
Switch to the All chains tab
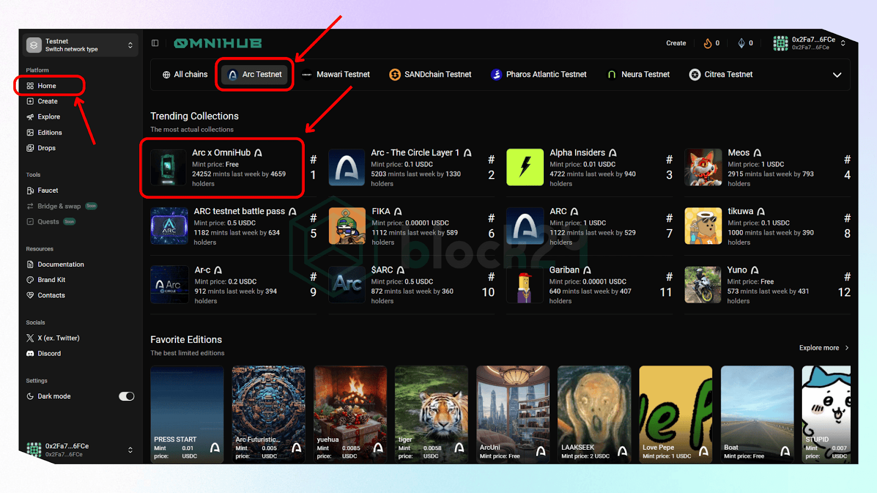185,74
